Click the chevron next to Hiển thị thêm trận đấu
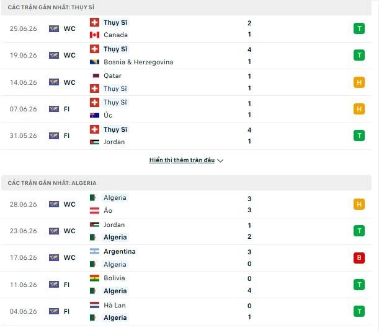The image size is (379, 331). pos(220,161)
